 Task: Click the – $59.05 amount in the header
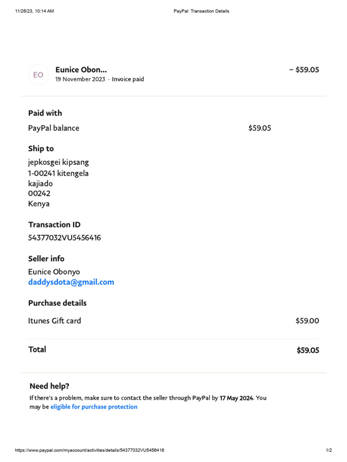(304, 69)
